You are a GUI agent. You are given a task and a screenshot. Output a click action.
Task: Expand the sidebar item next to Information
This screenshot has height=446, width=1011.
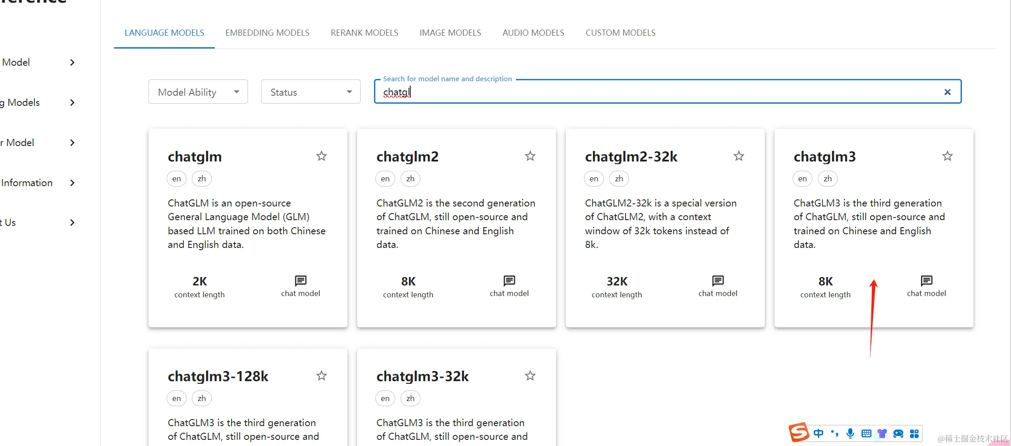[x=72, y=183]
